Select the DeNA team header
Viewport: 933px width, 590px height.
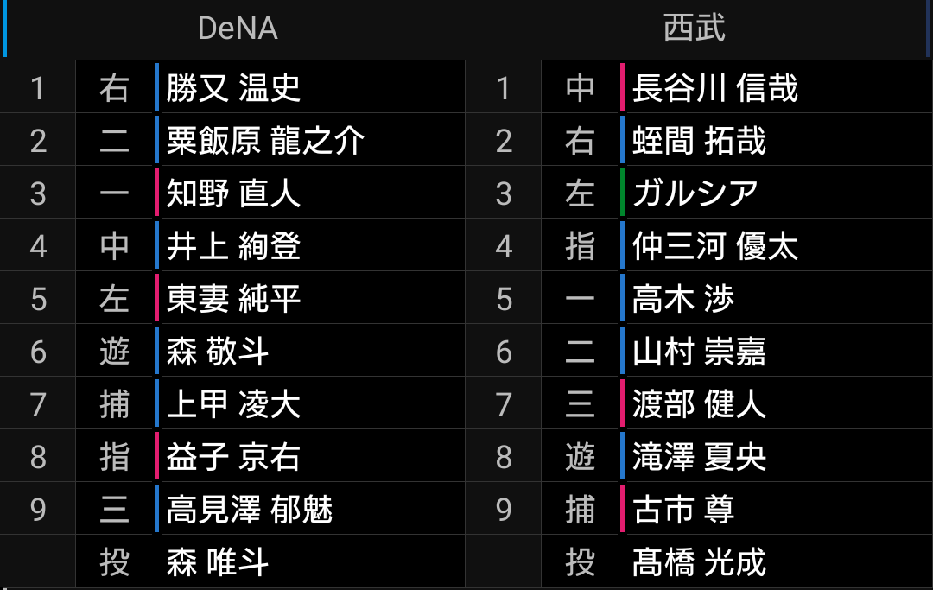[238, 28]
